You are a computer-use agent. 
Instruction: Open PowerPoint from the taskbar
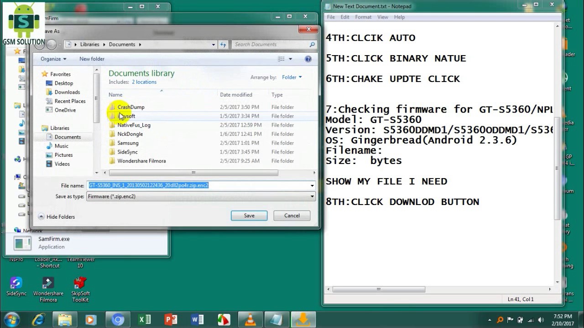171,320
